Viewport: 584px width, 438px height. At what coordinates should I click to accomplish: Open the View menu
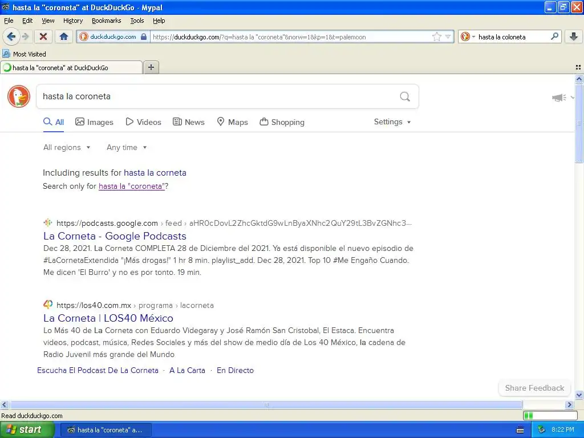click(x=48, y=21)
